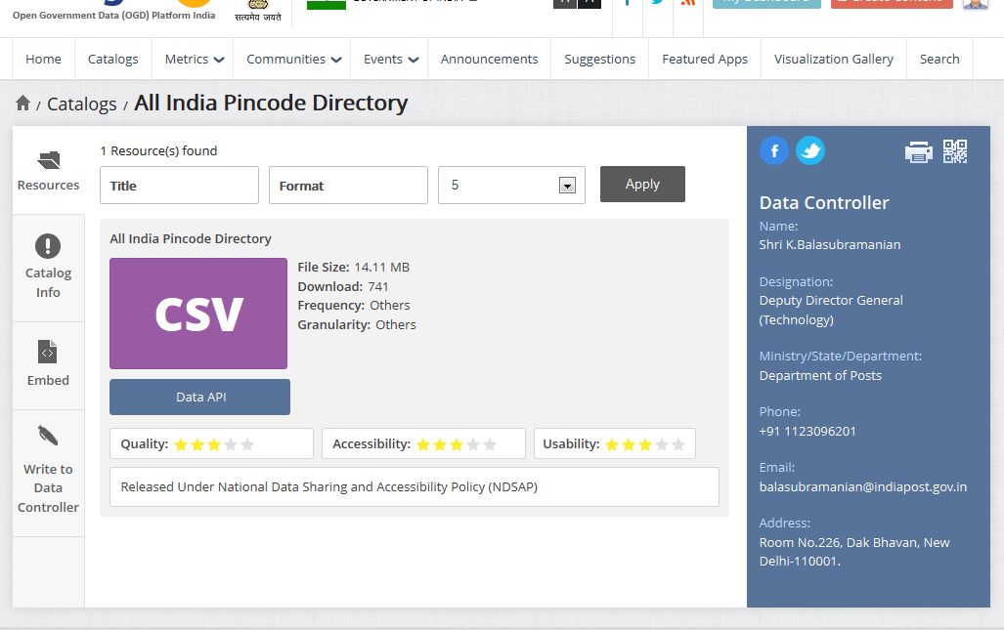The image size is (1004, 630).
Task: Open Catalogs in the navigation bar
Action: tap(112, 59)
